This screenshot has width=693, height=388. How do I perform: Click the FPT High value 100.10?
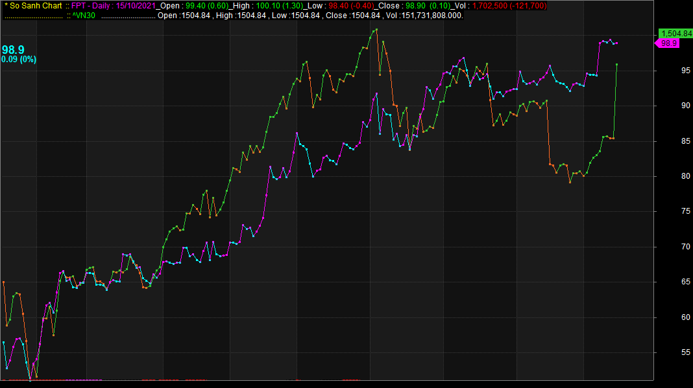point(268,6)
